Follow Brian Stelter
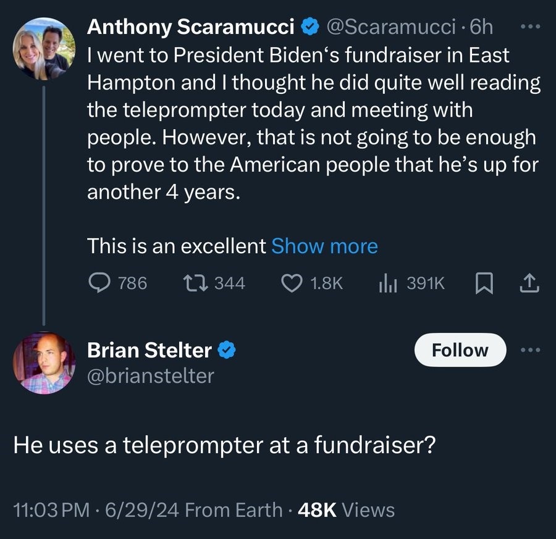The width and height of the screenshot is (556, 539). 460,350
